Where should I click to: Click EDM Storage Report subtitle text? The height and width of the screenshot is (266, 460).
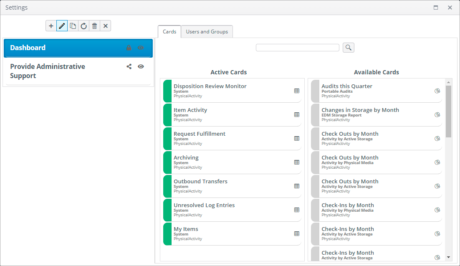[341, 115]
